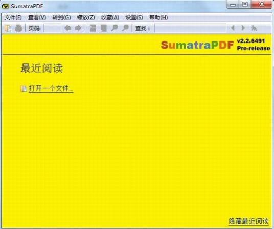This screenshot has width=274, height=229.
Task: Click the 打开一个文件... link
Action: 51,88
